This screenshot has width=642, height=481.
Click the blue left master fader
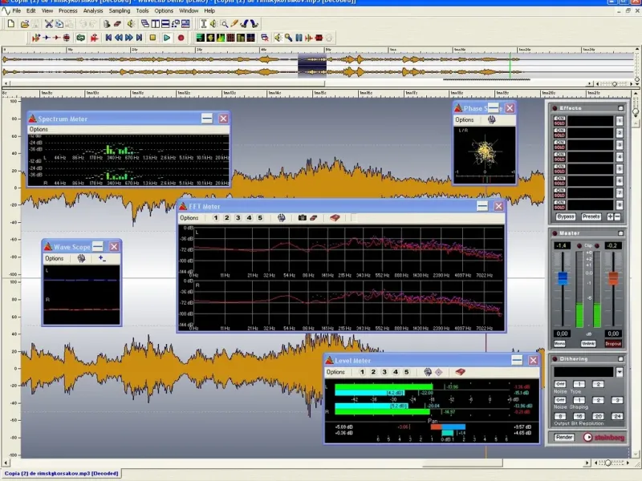[x=562, y=278]
